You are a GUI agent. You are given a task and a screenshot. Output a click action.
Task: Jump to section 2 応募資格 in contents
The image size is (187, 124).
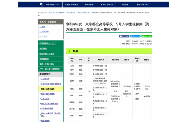tap(44, 31)
